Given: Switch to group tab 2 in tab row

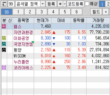Looking at the screenshot, I should tap(30, 12).
